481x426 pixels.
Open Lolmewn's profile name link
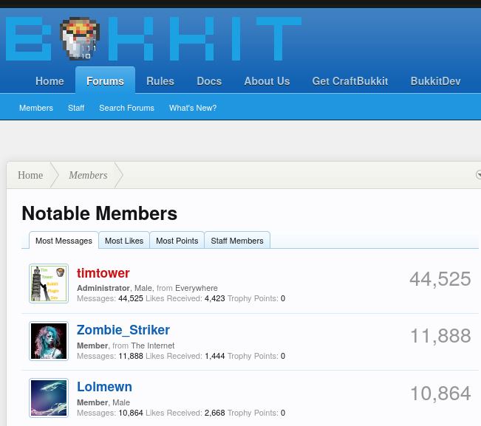tap(104, 387)
